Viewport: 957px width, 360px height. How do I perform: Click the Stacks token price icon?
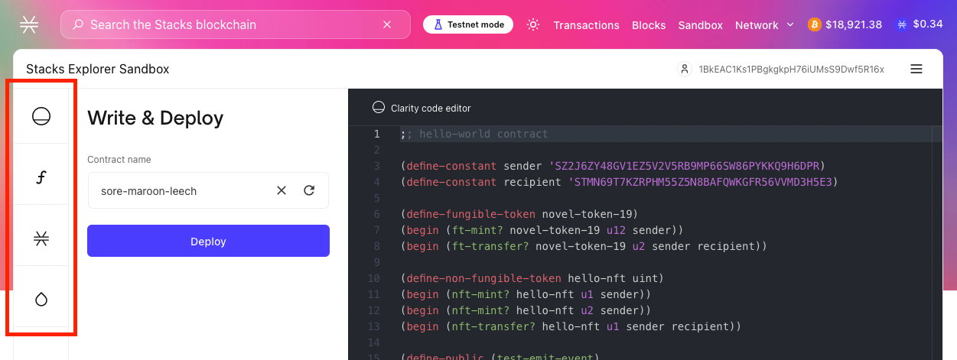(902, 24)
